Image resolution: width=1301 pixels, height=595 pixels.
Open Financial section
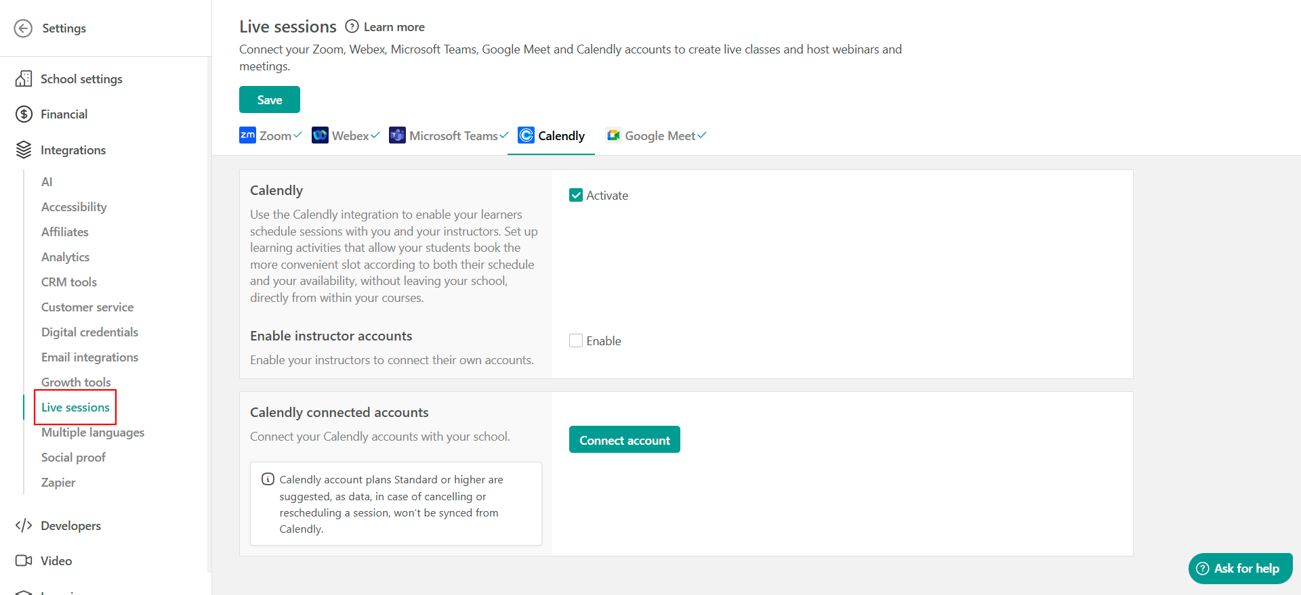coord(64,114)
